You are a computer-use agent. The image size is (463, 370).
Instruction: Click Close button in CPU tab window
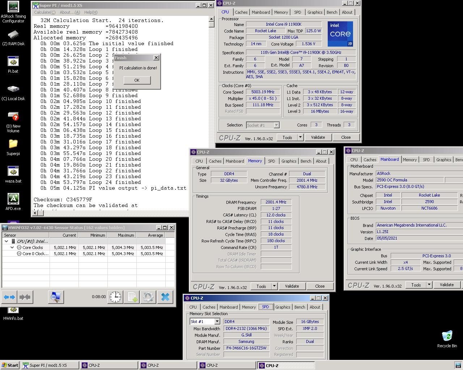coord(346,137)
